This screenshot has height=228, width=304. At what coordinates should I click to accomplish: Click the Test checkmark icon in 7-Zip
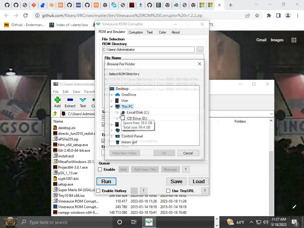pyautogui.click(x=83, y=100)
